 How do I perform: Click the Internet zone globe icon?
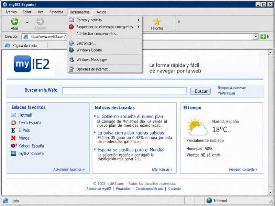[209, 201]
